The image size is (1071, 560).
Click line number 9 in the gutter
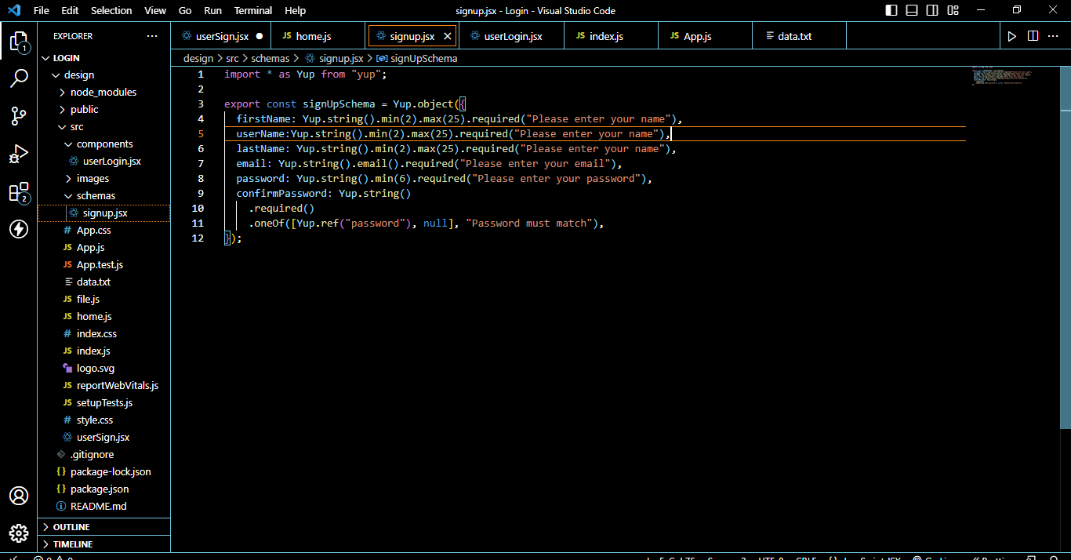point(201,194)
